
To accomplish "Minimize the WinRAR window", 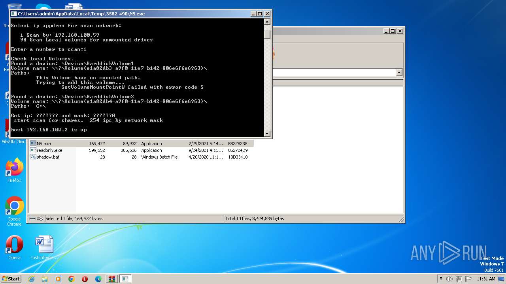I will coord(386,31).
